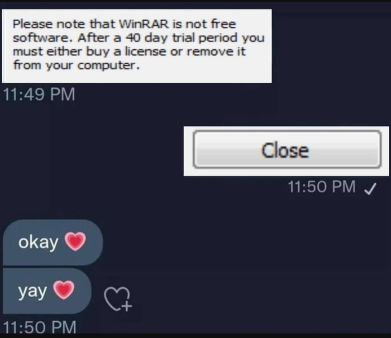Click the word okay in the bubble

click(38, 242)
